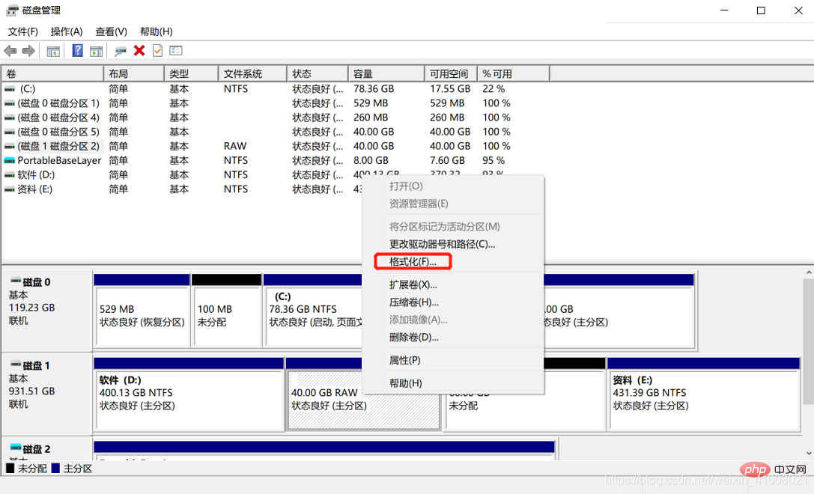Image resolution: width=814 pixels, height=494 pixels.
Task: Sort by the 类型 column header
Action: (191, 73)
